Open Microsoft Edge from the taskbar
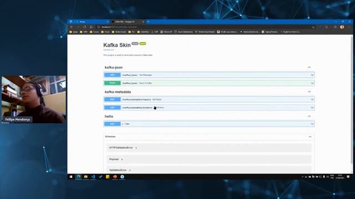355x199 pixels. coord(79,177)
